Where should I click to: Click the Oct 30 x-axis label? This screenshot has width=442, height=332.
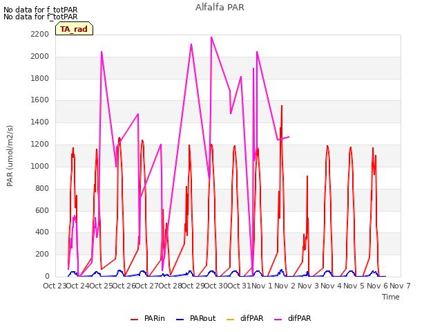click(215, 286)
